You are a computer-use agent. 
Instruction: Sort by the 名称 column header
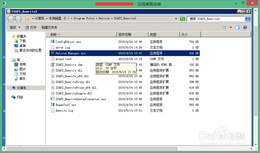click(81, 34)
